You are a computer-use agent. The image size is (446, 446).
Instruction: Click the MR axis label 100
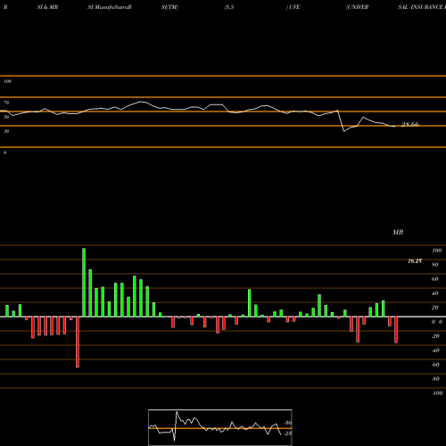(x=437, y=251)
